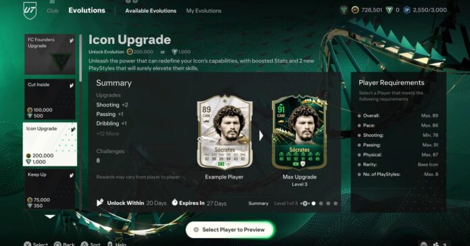Click the Unlock Within flag icon
The image size is (470, 246).
pos(100,203)
